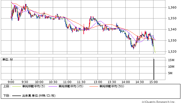Click the 1,340 price axis label
181x103 pixels.
[172, 29]
